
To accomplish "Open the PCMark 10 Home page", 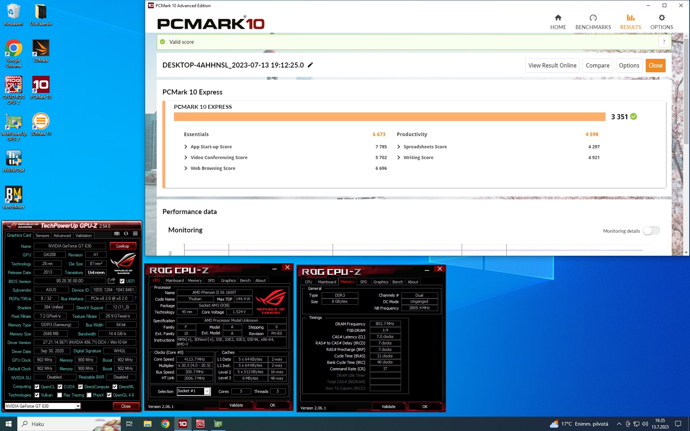I will tap(558, 22).
